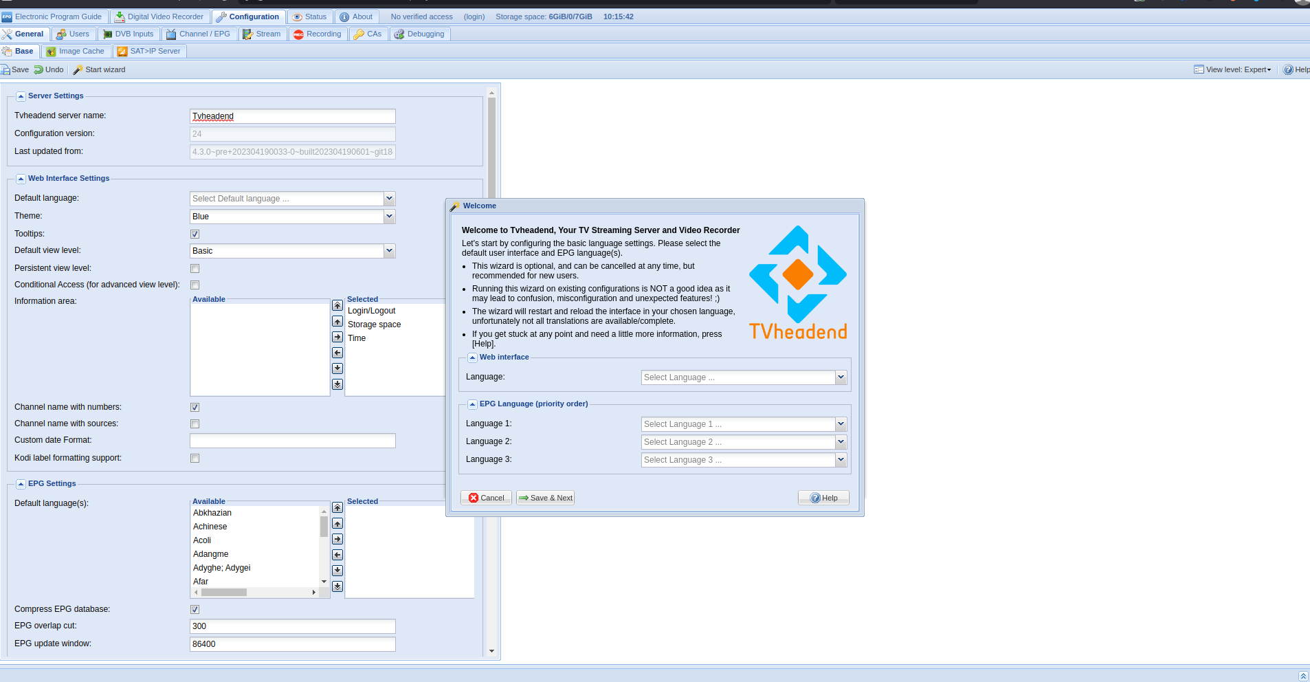This screenshot has width=1310, height=682.
Task: Open the CAs tab
Action: coord(368,34)
